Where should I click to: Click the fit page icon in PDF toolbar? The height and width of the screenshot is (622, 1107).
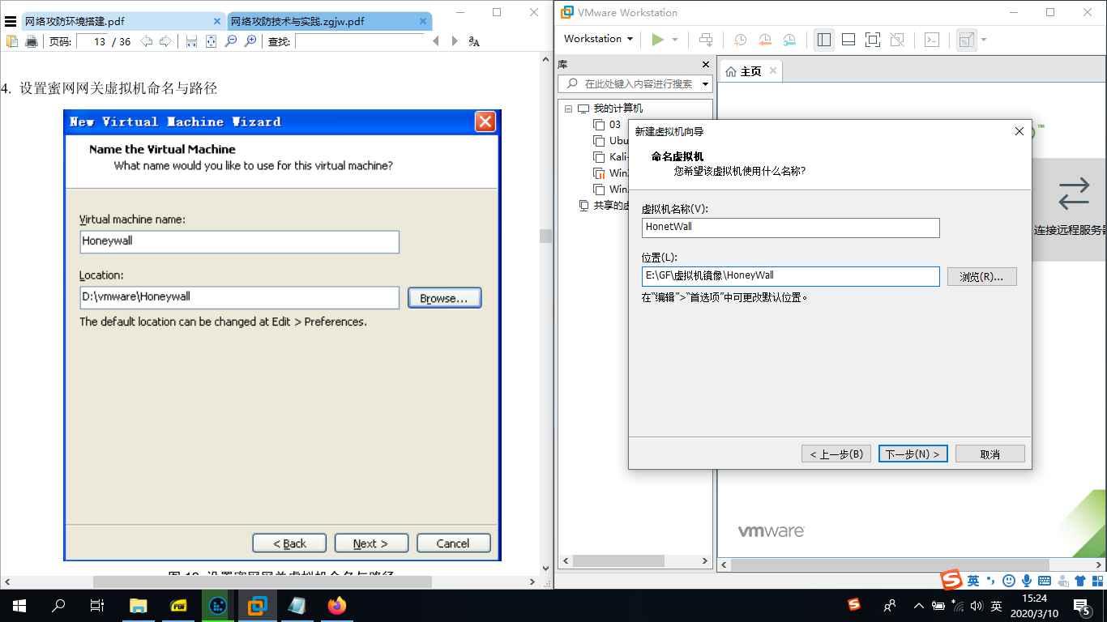pos(211,41)
